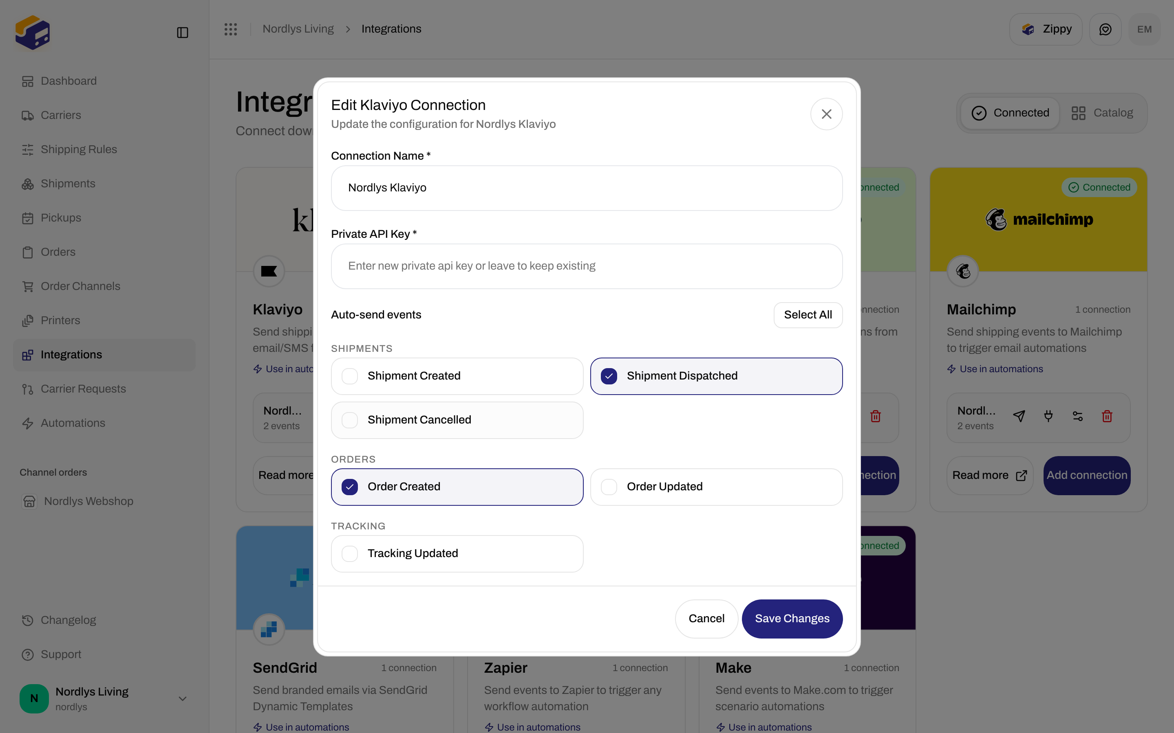Image resolution: width=1174 pixels, height=733 pixels.
Task: Click Mailchimp send test paper-plane icon
Action: coord(1019,416)
